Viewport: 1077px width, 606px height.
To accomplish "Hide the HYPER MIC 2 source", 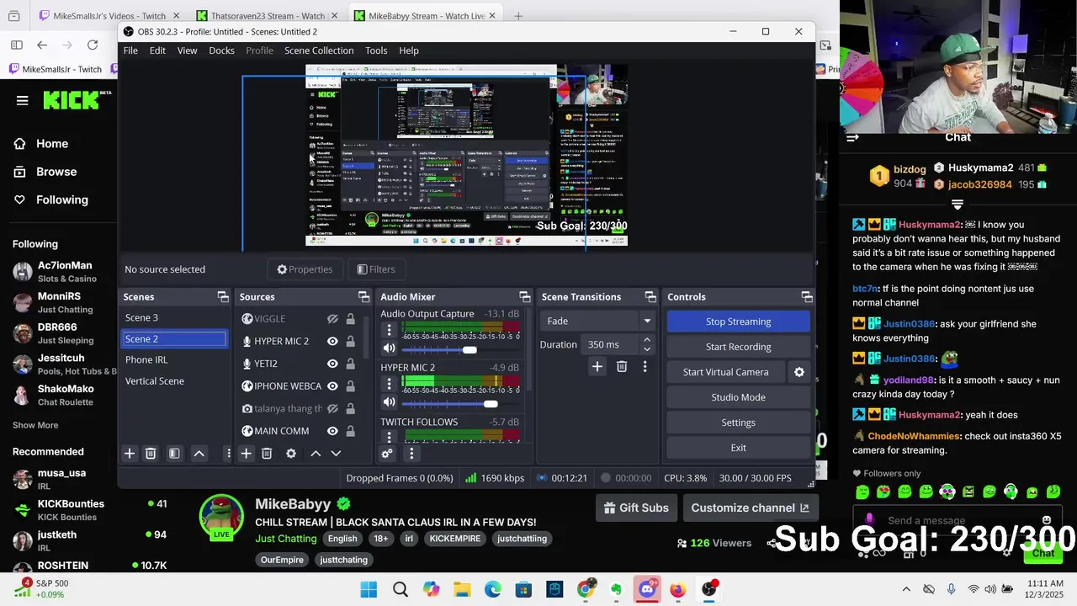I will [332, 342].
